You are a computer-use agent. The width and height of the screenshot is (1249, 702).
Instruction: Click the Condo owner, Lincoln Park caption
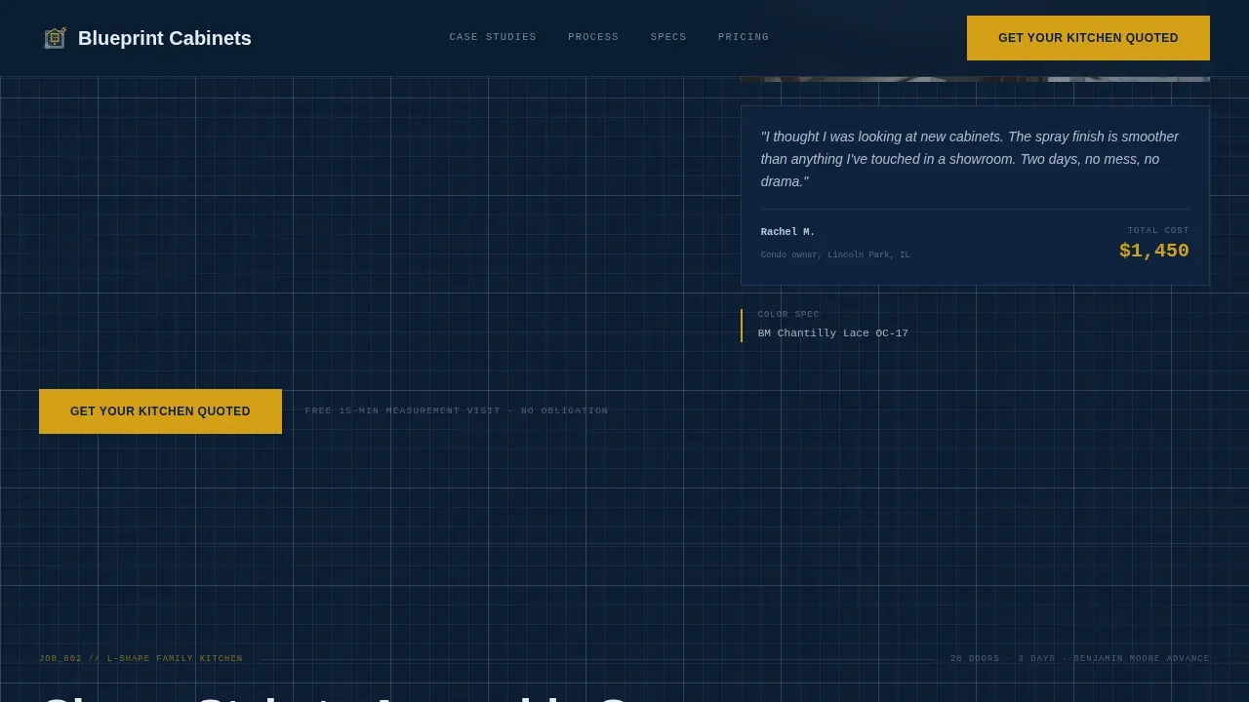(835, 254)
